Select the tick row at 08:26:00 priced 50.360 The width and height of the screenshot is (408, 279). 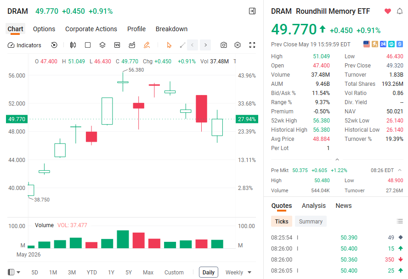(x=337, y=260)
